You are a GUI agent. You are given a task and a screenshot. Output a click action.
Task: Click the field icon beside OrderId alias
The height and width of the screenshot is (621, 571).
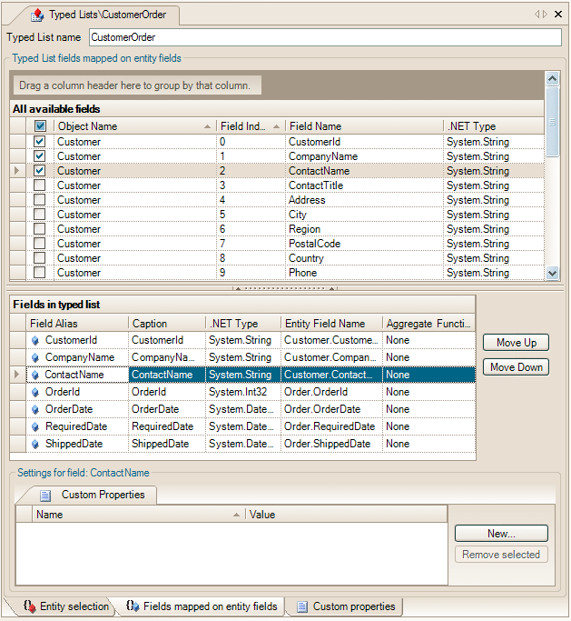(x=36, y=392)
